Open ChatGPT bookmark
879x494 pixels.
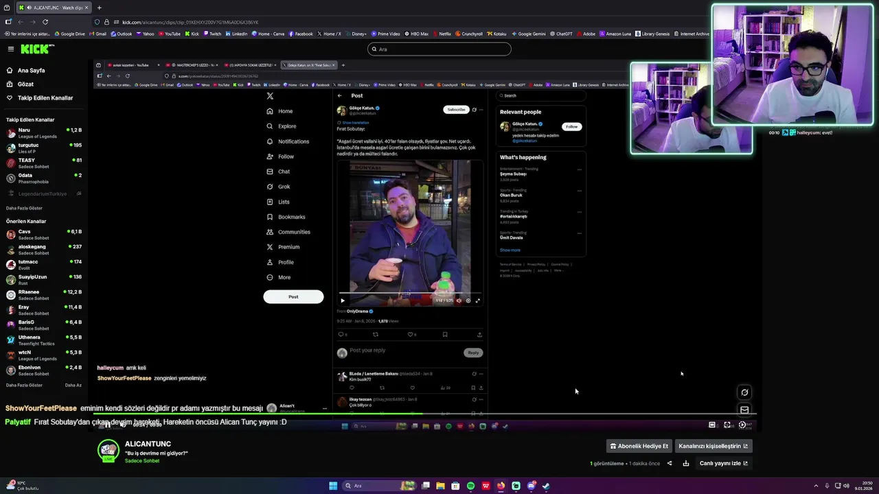[560, 34]
